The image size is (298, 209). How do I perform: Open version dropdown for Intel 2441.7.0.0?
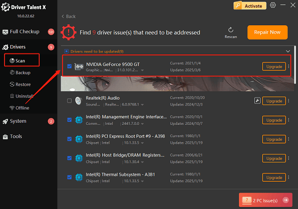click(x=143, y=124)
